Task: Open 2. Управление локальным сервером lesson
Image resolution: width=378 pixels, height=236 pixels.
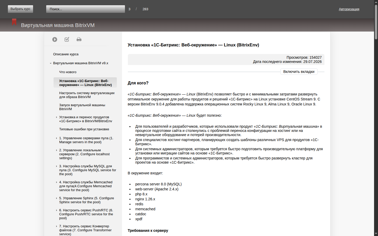Action: pos(84,154)
